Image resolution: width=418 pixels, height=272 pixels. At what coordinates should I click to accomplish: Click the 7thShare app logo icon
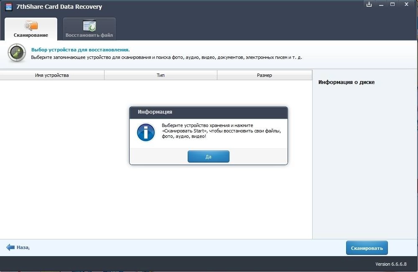tap(9, 7)
